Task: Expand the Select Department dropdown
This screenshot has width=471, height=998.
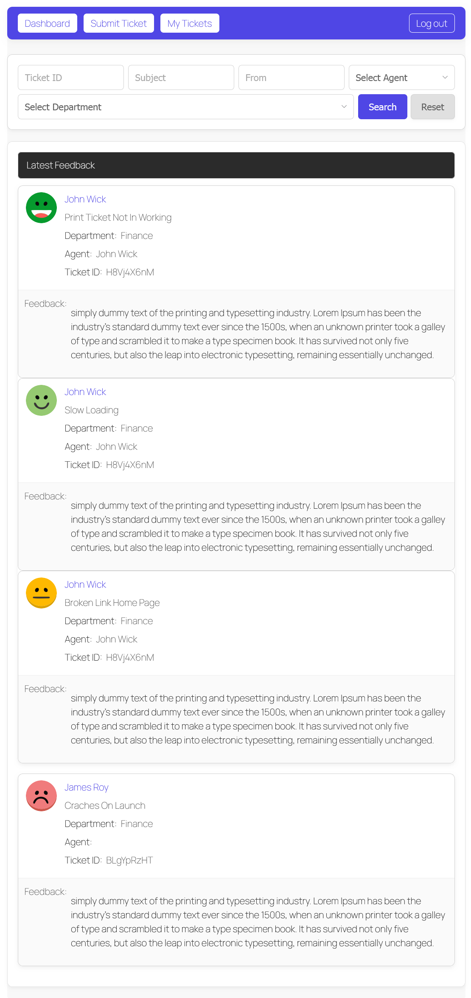Action: [x=185, y=107]
